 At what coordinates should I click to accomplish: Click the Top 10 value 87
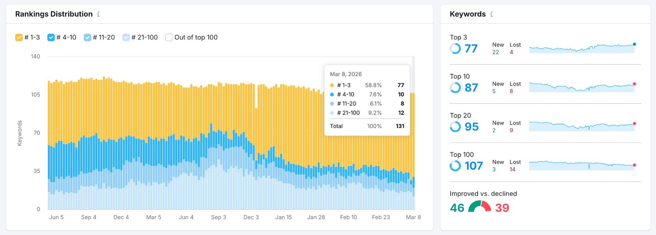471,88
